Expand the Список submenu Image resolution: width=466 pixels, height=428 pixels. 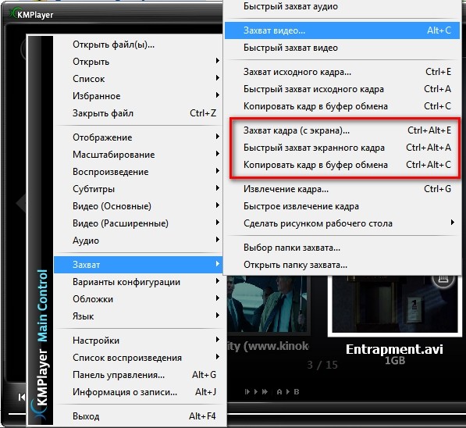coord(138,79)
